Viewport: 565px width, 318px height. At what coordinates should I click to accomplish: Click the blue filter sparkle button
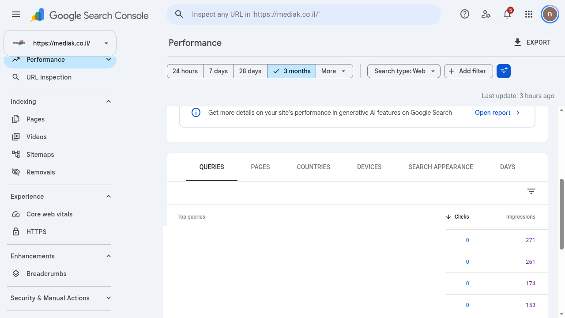click(504, 71)
